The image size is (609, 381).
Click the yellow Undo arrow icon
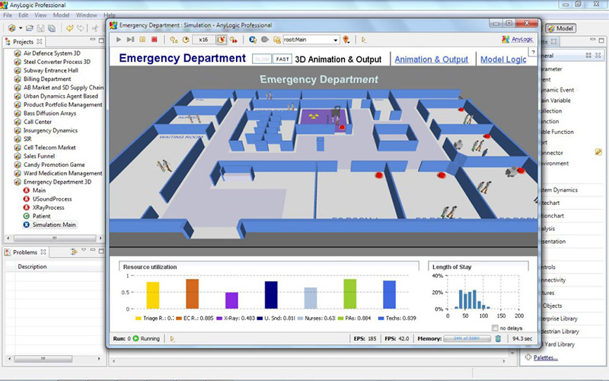point(69,28)
